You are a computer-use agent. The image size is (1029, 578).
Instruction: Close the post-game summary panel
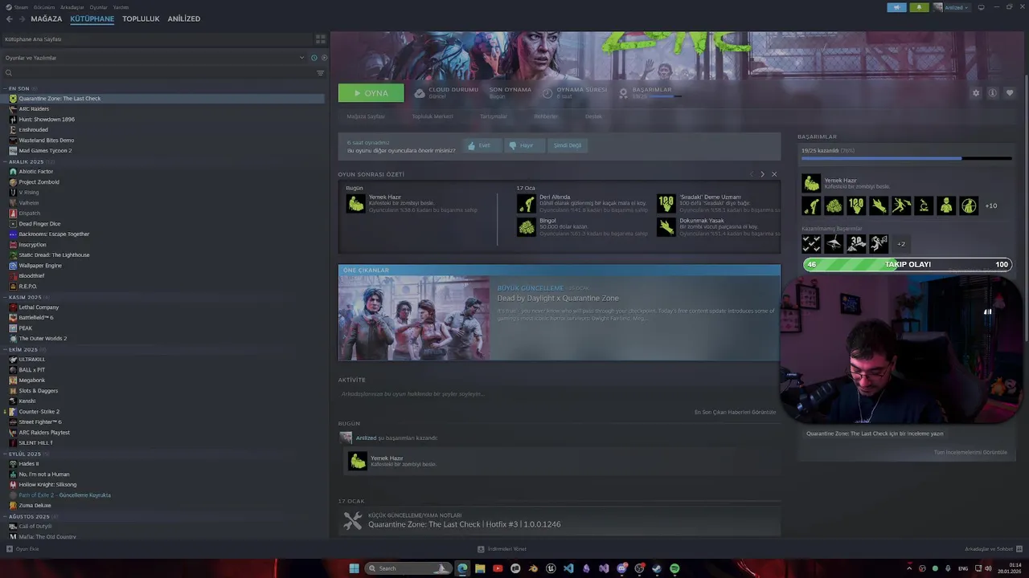tap(774, 174)
